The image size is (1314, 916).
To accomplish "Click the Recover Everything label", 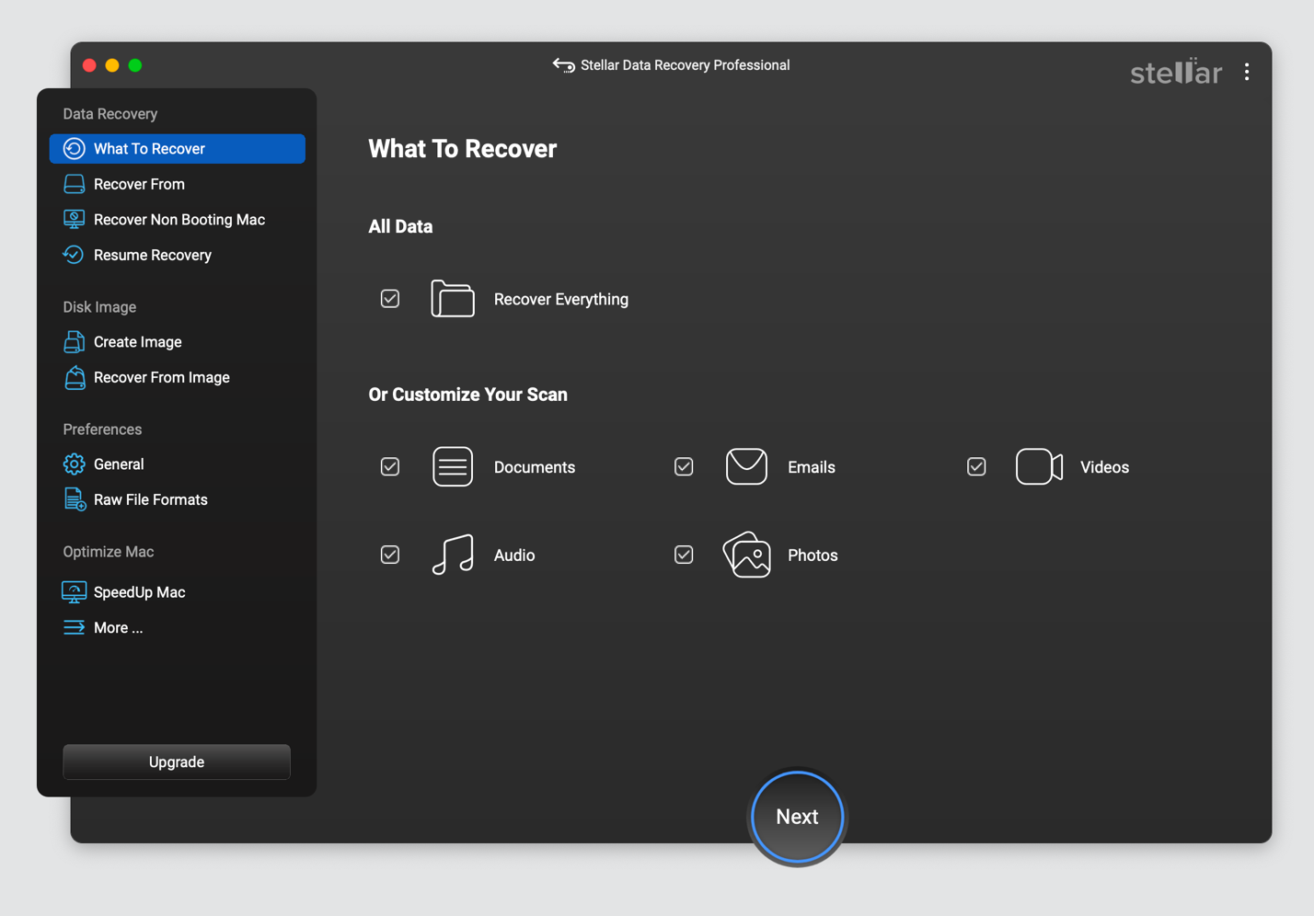I will coord(561,299).
